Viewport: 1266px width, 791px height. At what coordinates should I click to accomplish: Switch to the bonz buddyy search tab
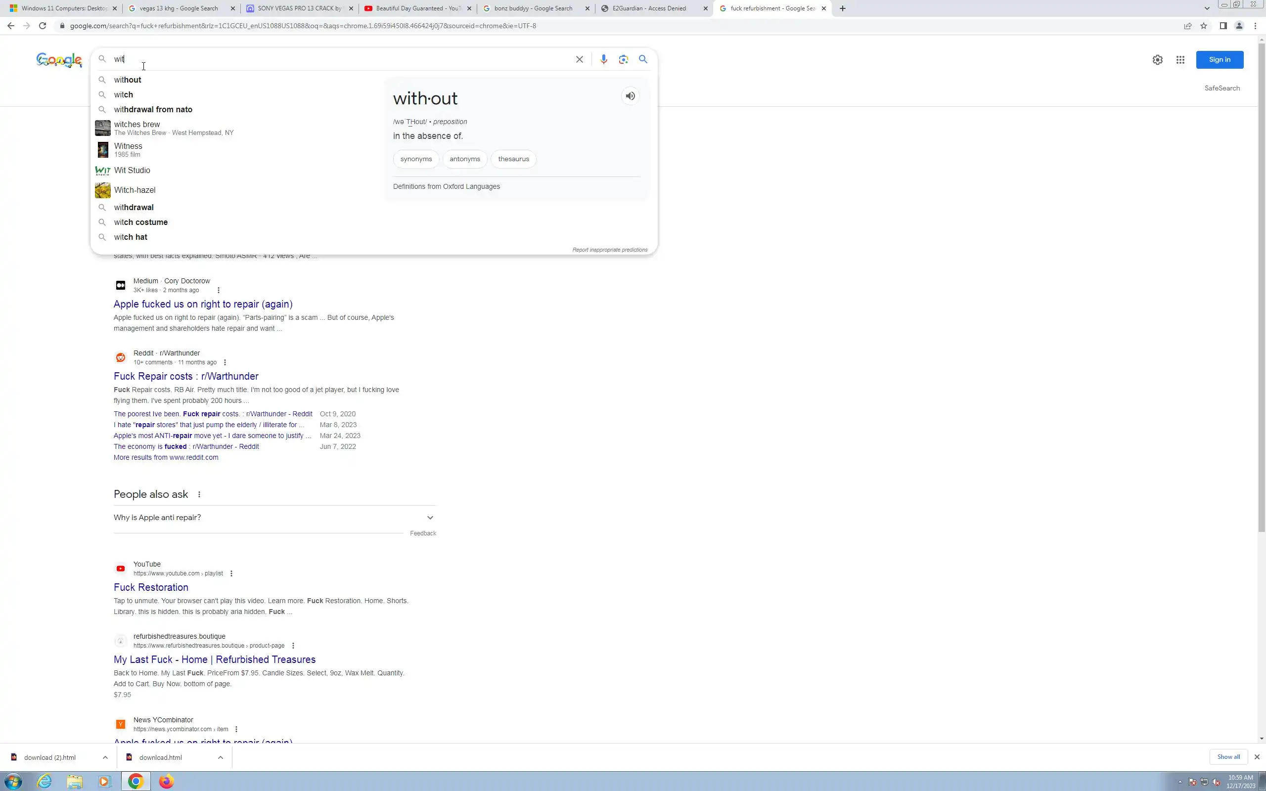tap(533, 8)
